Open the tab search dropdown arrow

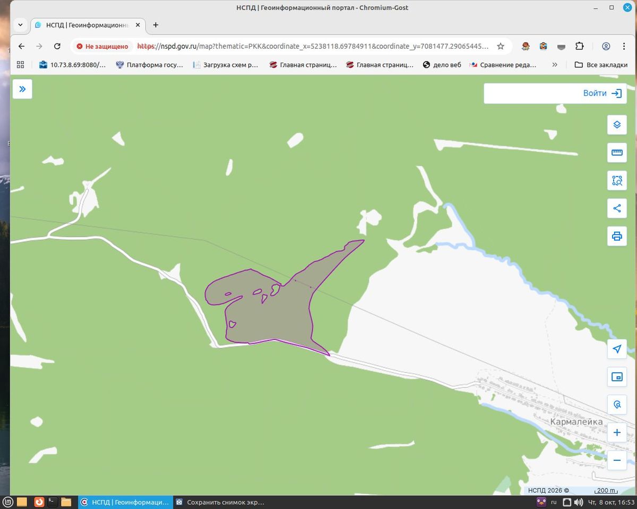pos(20,25)
